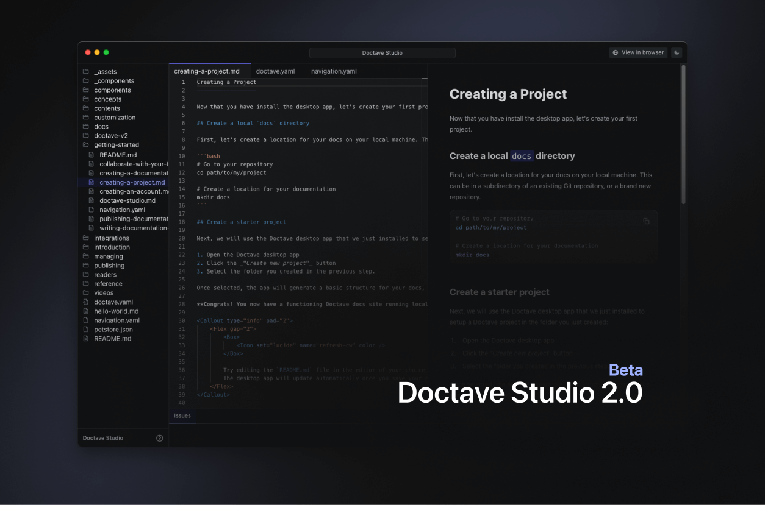Click the View in browser button
This screenshot has width=765, height=505.
click(638, 52)
